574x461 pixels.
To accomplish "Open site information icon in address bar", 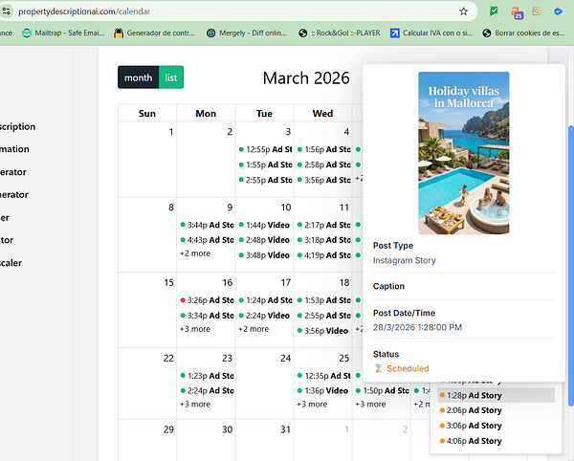I will (x=7, y=11).
